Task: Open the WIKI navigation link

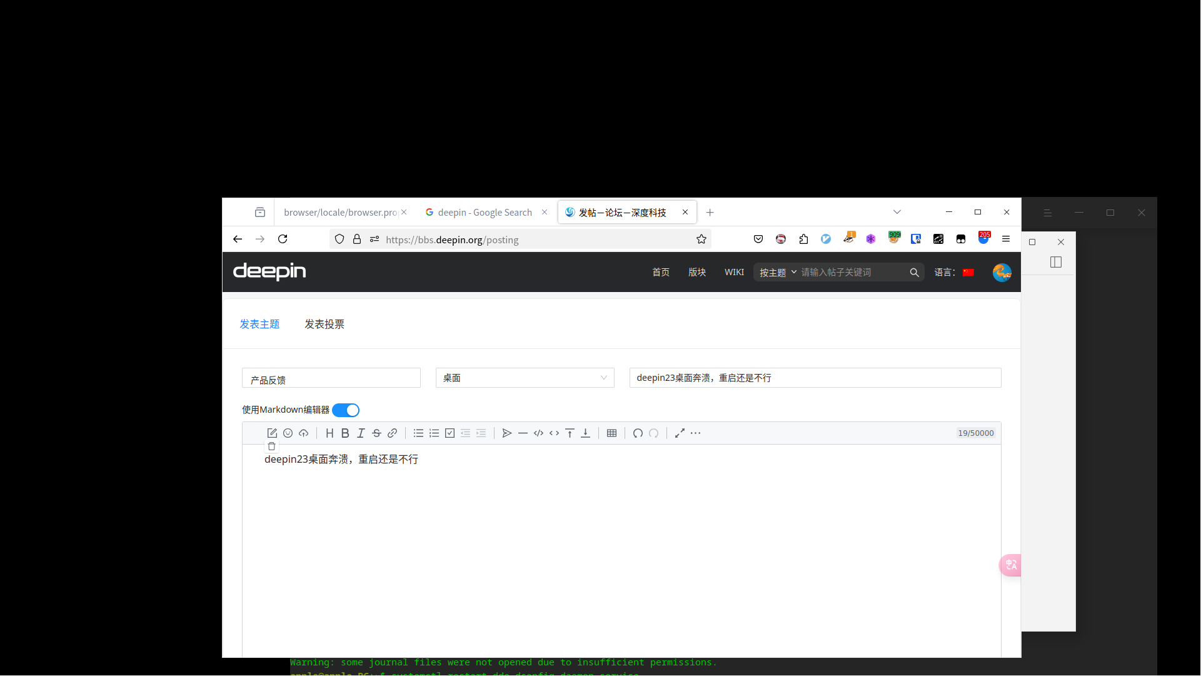Action: [x=734, y=273]
